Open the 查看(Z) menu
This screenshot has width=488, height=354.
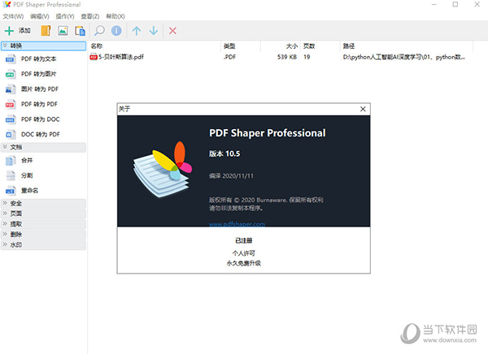point(90,16)
